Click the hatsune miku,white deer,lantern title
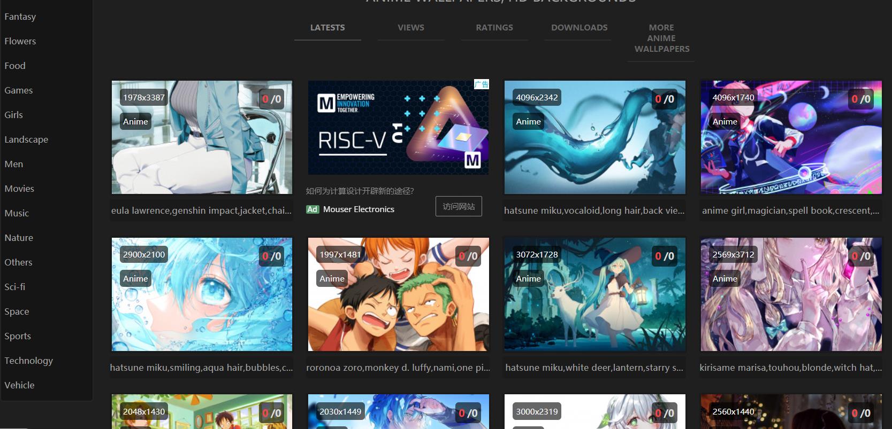The width and height of the screenshot is (892, 429). pyautogui.click(x=594, y=368)
